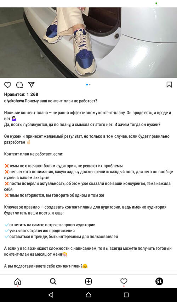Viewport: 177px width, 302px height.
Task: Tap the battery charging status icon
Action: click(x=156, y=3)
